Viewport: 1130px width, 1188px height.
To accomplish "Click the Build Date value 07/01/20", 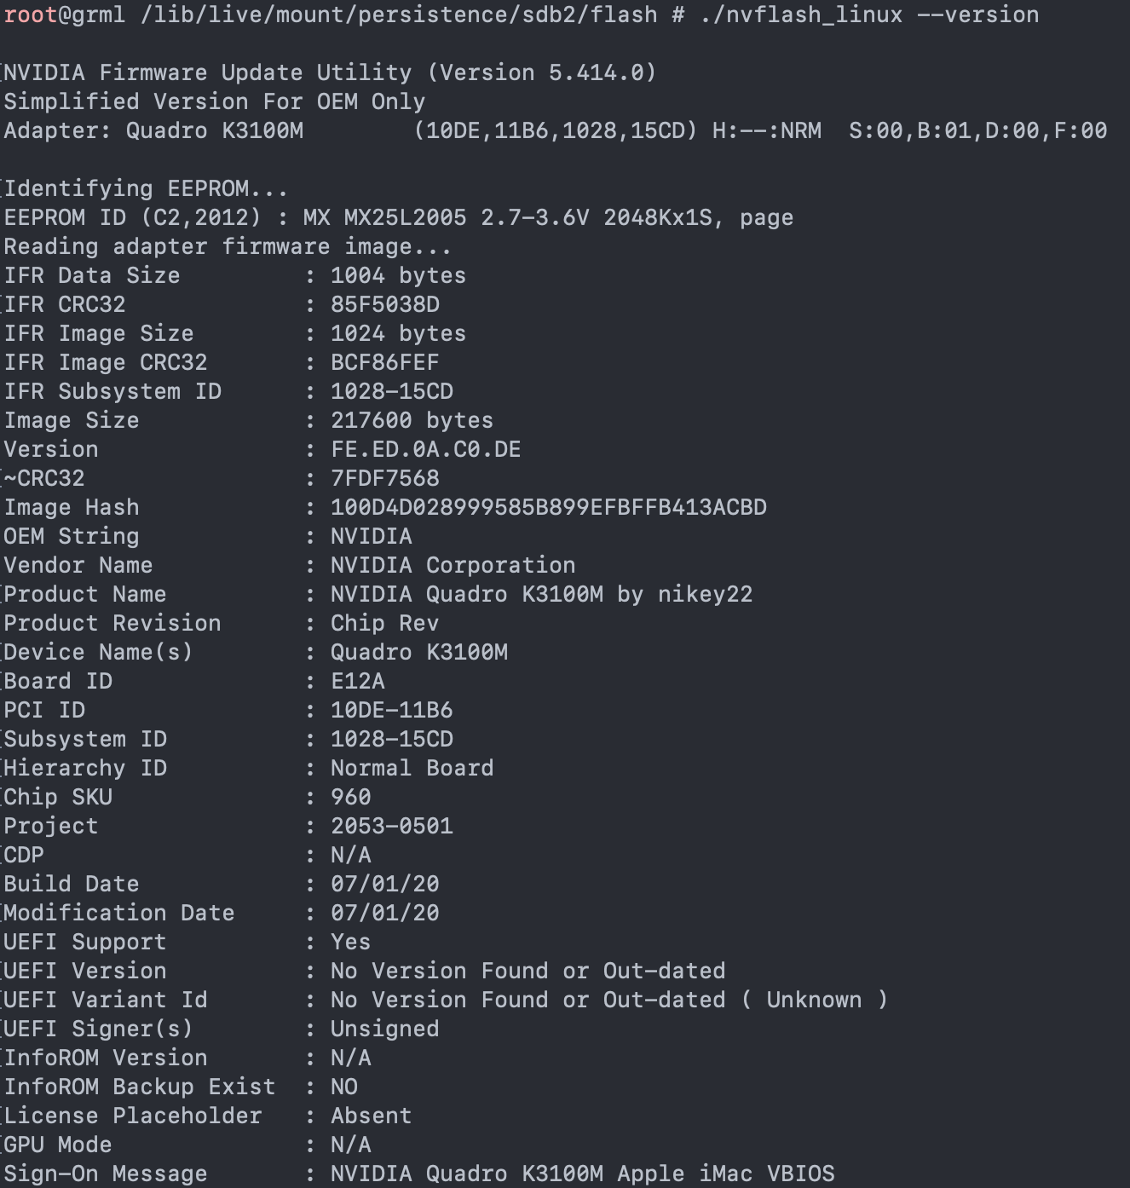I will tap(384, 884).
